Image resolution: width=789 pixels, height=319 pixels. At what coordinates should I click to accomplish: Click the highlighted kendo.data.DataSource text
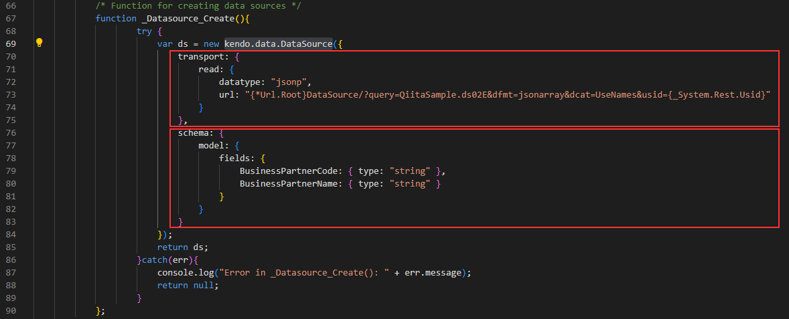[278, 43]
